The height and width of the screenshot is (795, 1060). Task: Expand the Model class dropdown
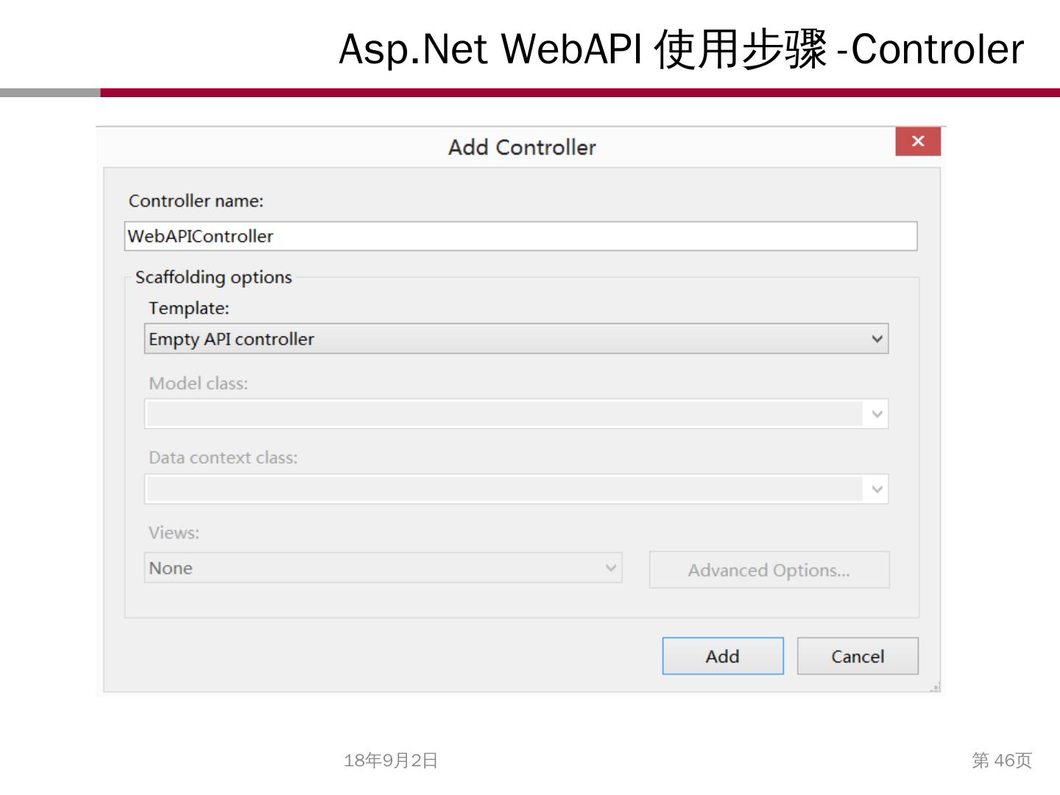click(516, 414)
